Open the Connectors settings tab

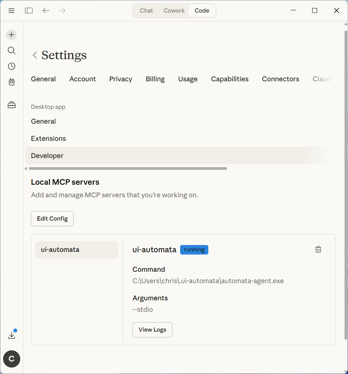tap(280, 79)
